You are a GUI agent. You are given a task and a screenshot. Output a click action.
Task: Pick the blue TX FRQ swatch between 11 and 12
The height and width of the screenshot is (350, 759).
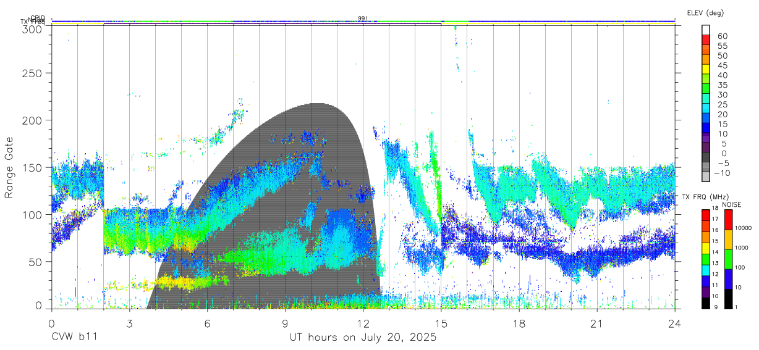[x=705, y=280]
